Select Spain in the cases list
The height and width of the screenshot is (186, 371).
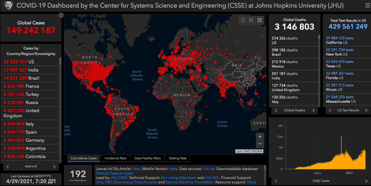(30, 132)
